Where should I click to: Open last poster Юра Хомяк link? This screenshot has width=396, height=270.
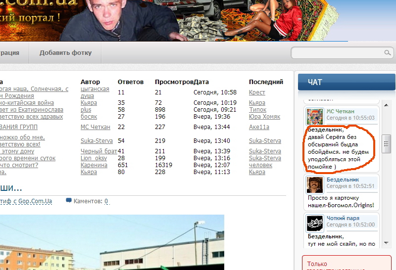pos(265,117)
